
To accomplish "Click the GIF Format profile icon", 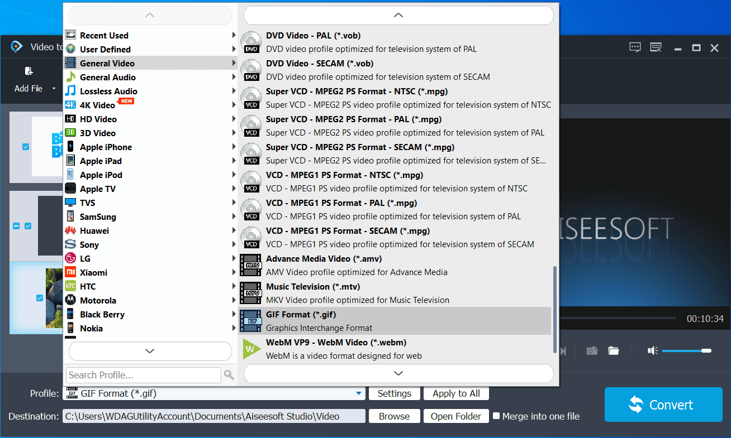I will (251, 321).
